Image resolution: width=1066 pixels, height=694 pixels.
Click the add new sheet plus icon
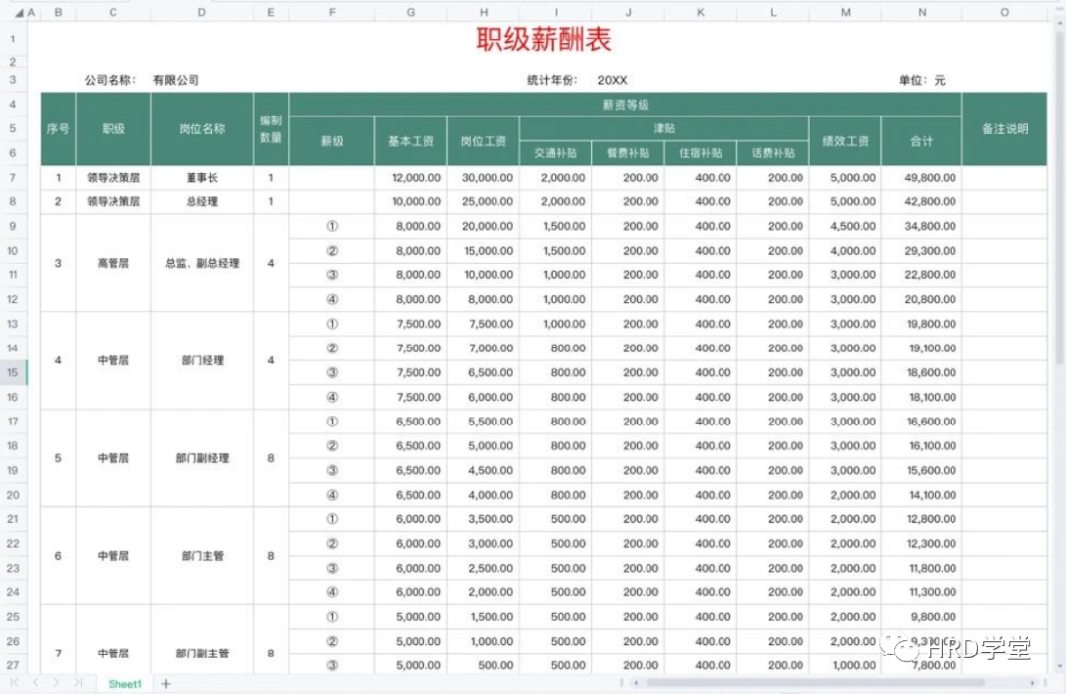pyautogui.click(x=166, y=683)
